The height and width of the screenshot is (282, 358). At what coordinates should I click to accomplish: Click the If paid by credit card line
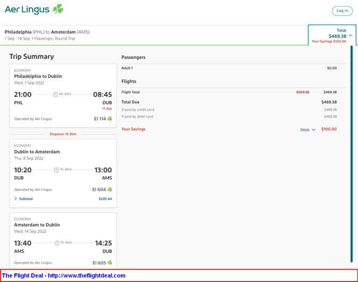[229, 109]
